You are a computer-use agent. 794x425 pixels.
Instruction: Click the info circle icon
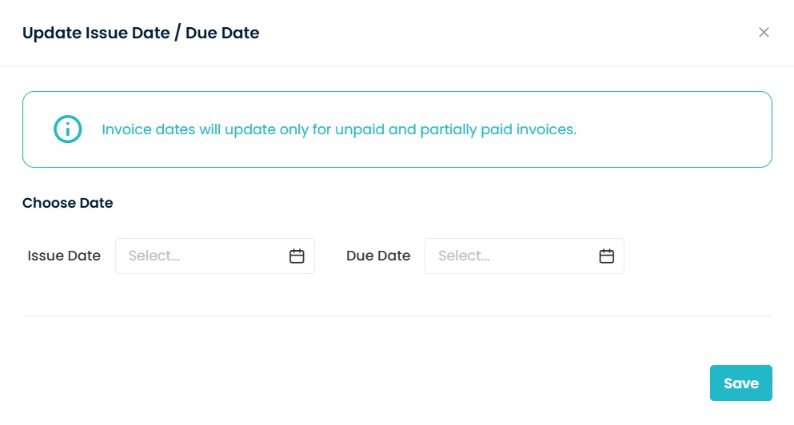[x=68, y=129]
